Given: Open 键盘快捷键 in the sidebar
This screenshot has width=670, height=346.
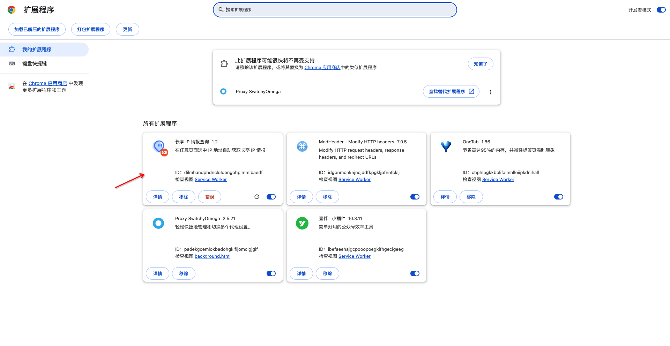Looking at the screenshot, I should (x=35, y=63).
